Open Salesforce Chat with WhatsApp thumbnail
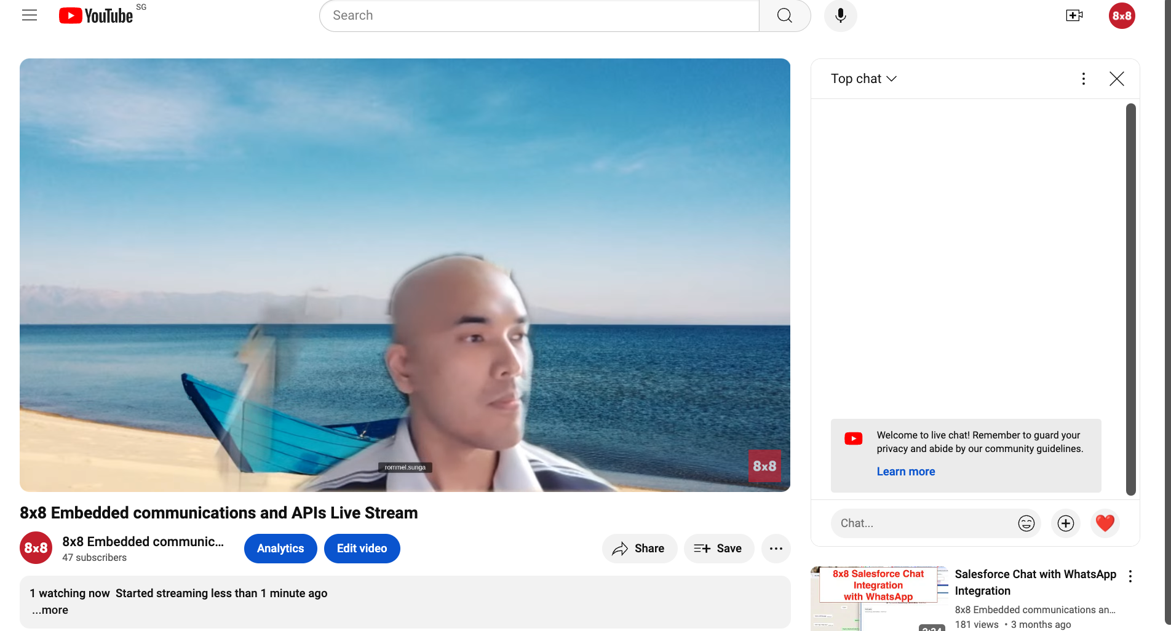The height and width of the screenshot is (631, 1171). point(878,598)
